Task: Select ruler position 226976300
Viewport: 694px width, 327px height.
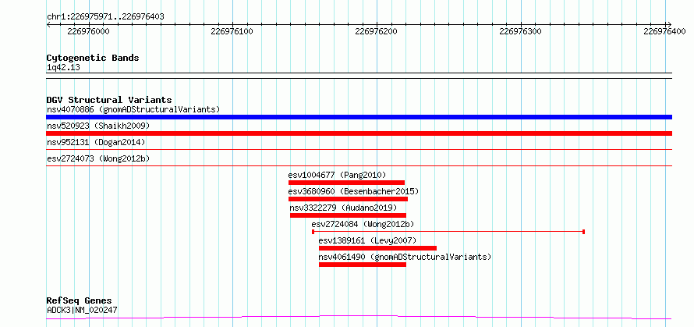Action: [x=521, y=31]
